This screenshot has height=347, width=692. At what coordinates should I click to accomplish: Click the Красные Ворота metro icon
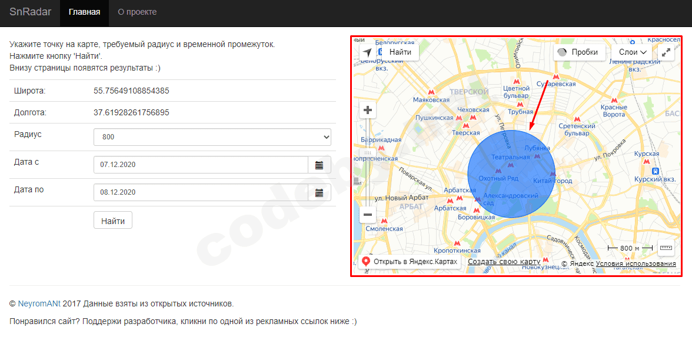614,101
